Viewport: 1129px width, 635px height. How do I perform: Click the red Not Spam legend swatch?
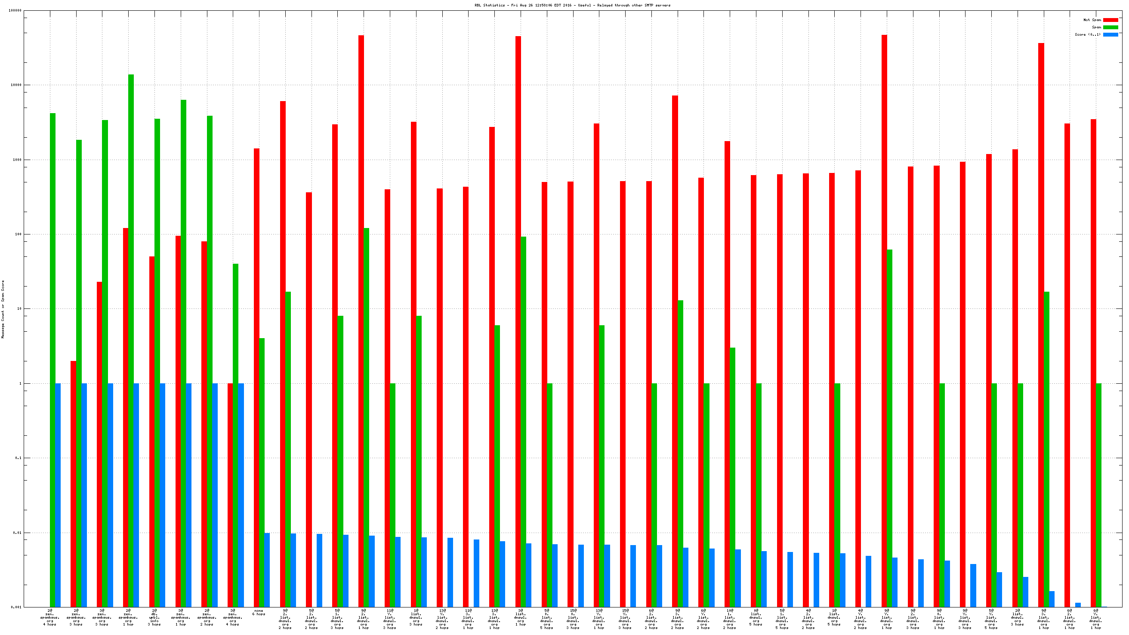(1110, 20)
